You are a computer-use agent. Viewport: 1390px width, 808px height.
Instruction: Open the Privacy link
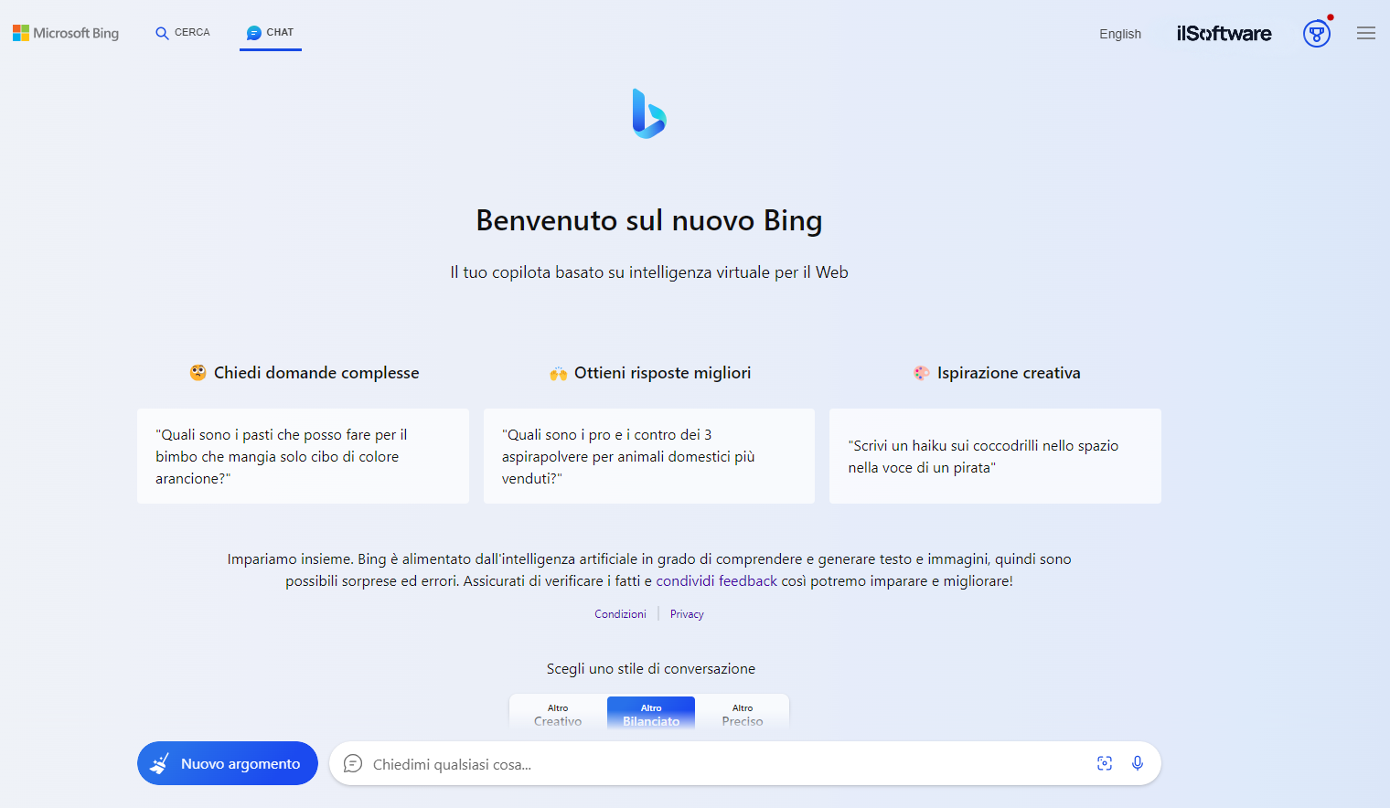[x=687, y=614]
